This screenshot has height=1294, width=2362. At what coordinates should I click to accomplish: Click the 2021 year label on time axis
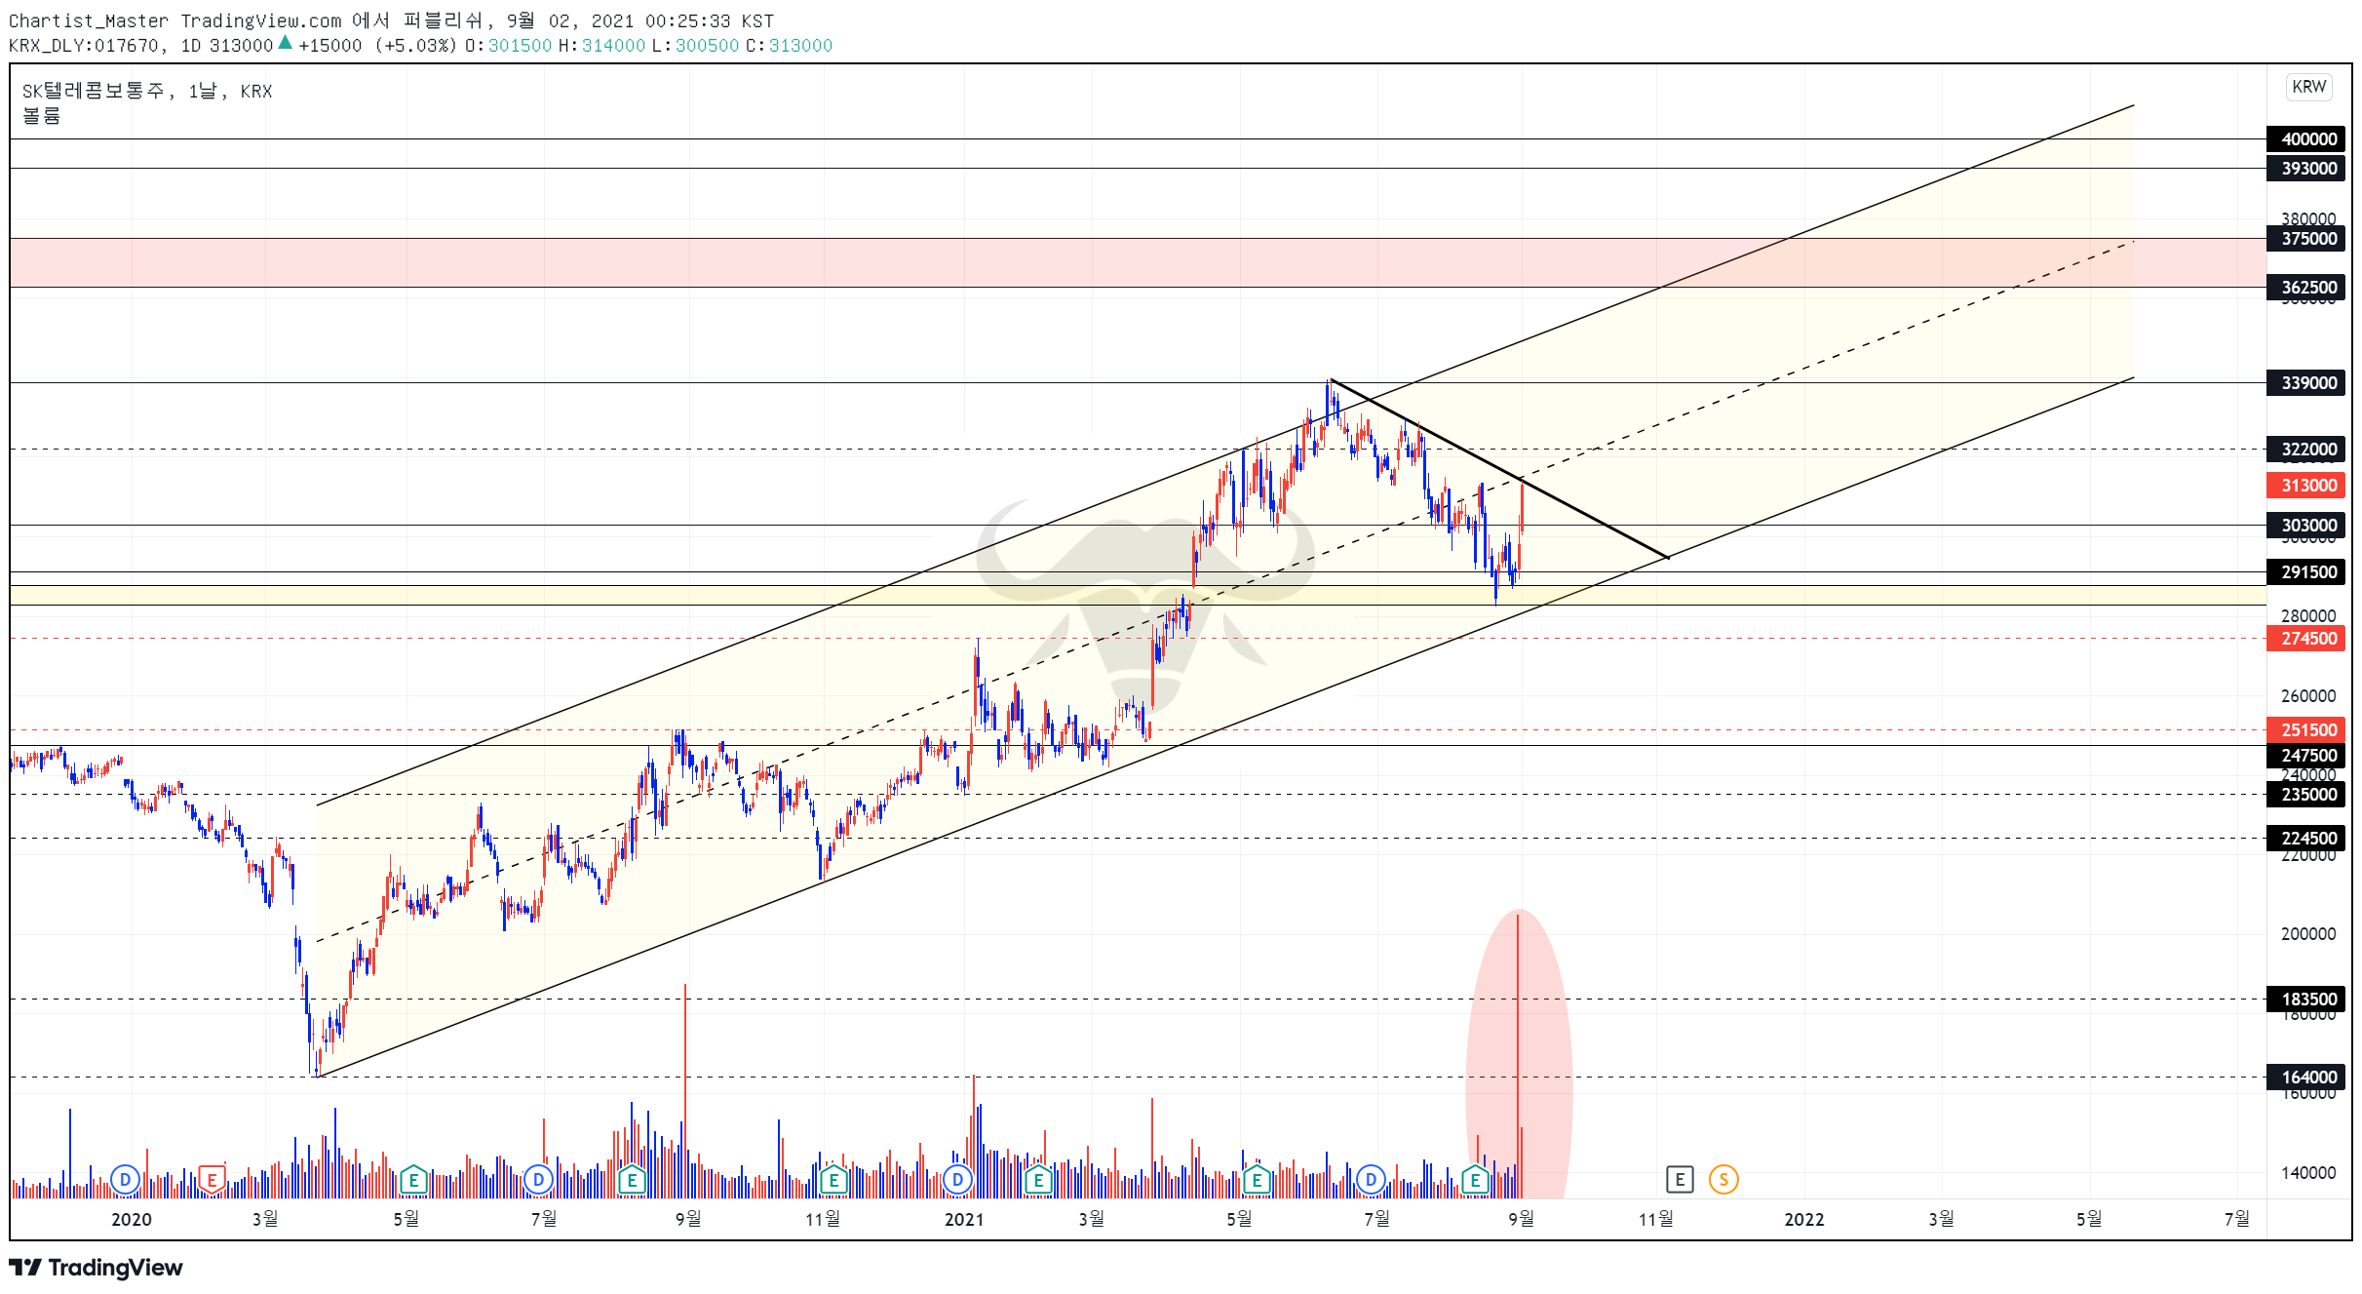tap(964, 1220)
